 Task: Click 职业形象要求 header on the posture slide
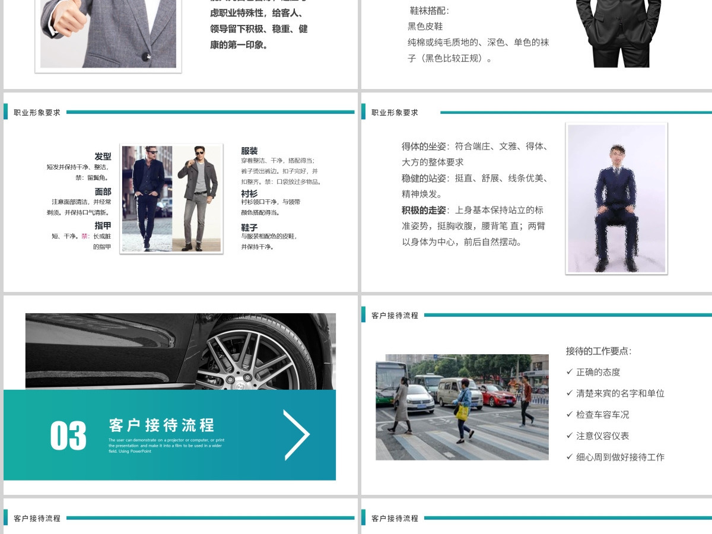click(395, 112)
